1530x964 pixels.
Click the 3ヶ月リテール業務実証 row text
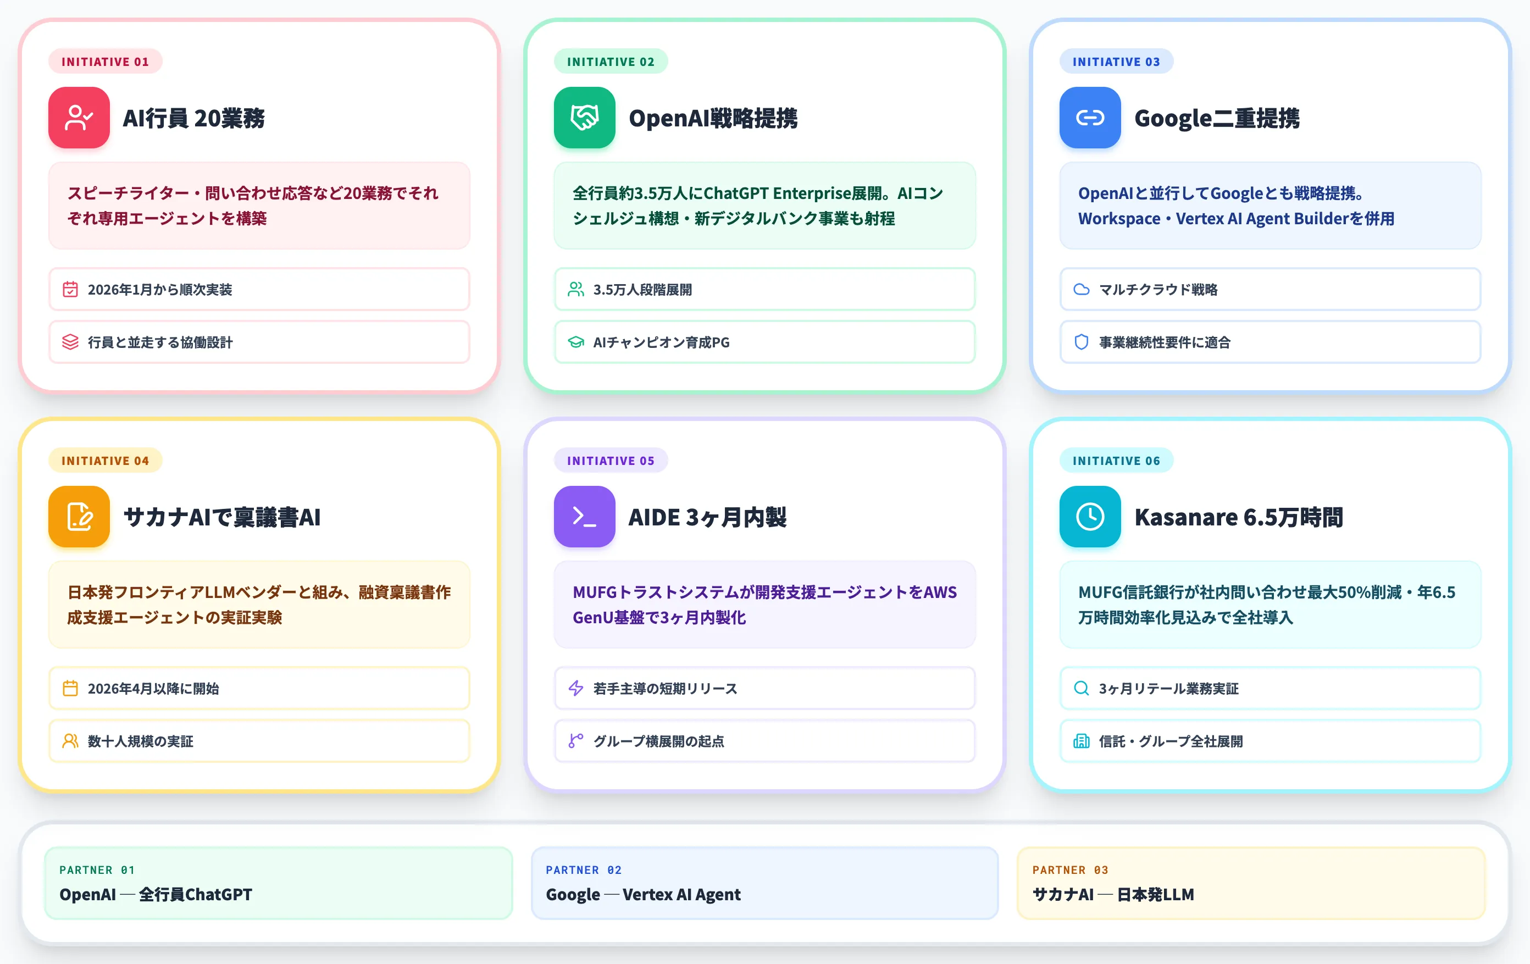[1169, 689]
